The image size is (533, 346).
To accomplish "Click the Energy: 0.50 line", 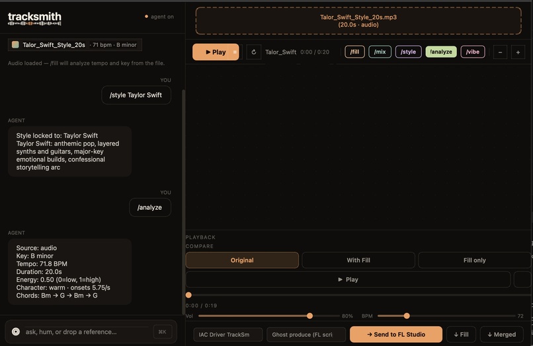I will coord(58,280).
